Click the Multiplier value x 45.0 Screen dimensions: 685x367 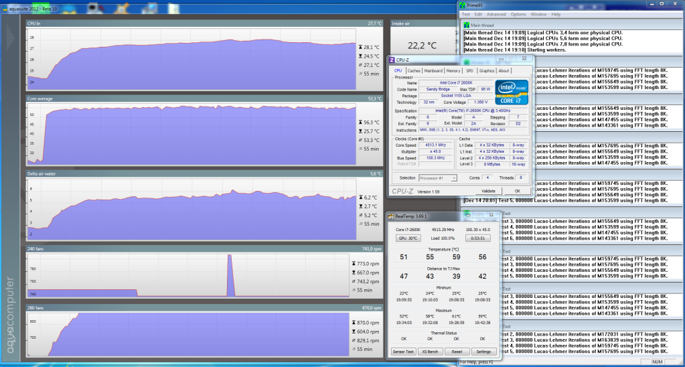(x=436, y=151)
